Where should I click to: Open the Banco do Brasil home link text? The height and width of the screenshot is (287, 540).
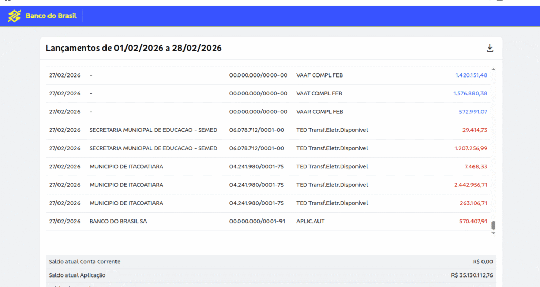pos(51,16)
